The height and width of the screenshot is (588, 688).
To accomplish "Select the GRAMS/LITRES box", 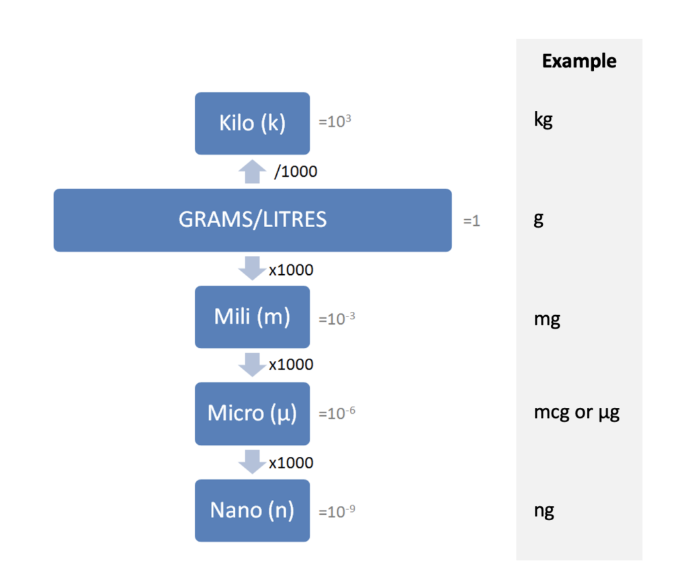I will click(252, 220).
